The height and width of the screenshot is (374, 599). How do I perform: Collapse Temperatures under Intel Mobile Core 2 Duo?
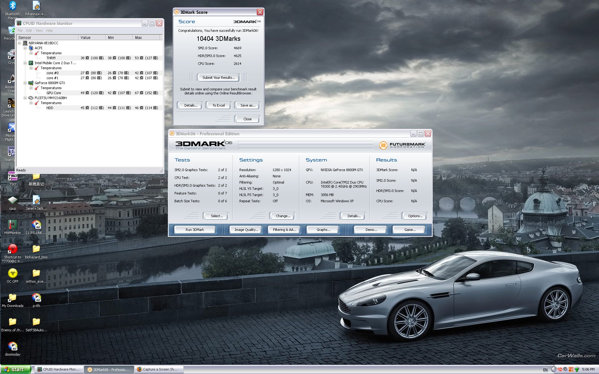point(31,68)
